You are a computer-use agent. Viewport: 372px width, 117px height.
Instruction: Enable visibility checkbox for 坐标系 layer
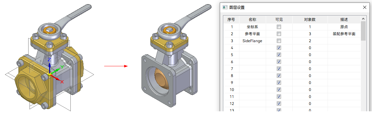coord(279,27)
